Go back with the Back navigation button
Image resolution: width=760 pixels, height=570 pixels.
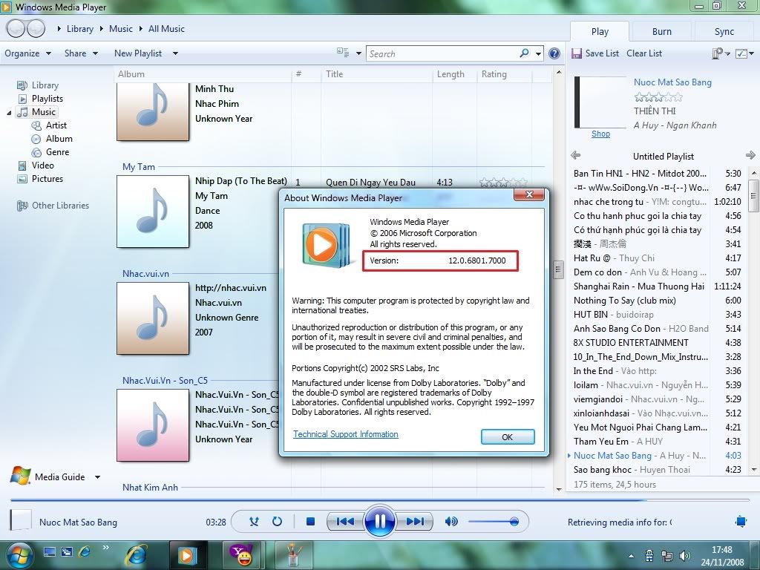[16, 29]
